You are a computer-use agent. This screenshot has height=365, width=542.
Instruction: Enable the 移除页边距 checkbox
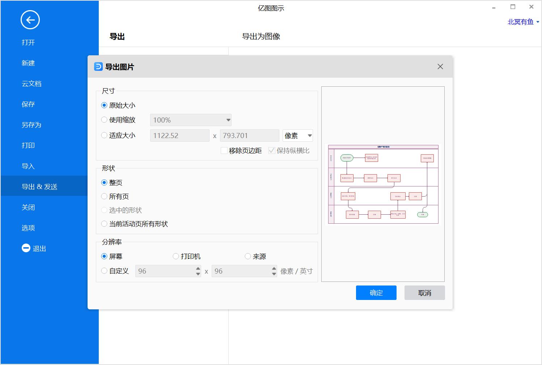[x=224, y=151]
